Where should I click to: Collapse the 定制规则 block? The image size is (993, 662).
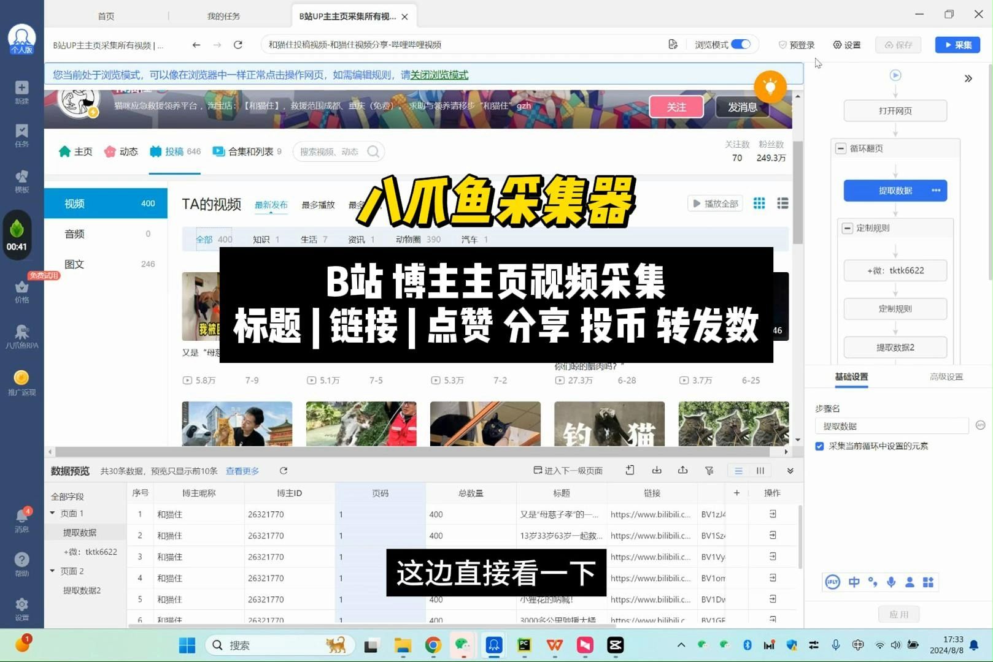click(848, 228)
